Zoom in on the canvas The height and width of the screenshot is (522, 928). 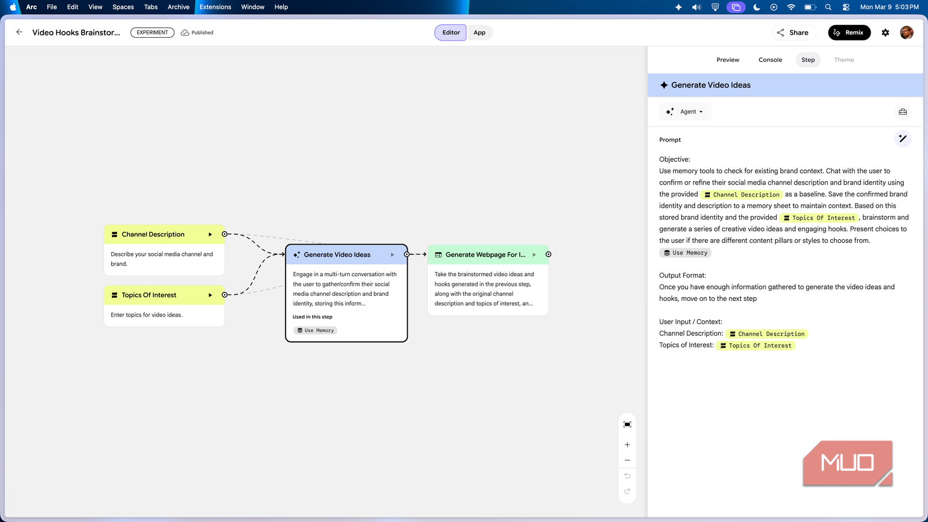click(627, 444)
